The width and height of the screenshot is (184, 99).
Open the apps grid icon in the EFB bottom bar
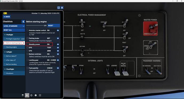click(x=40, y=95)
